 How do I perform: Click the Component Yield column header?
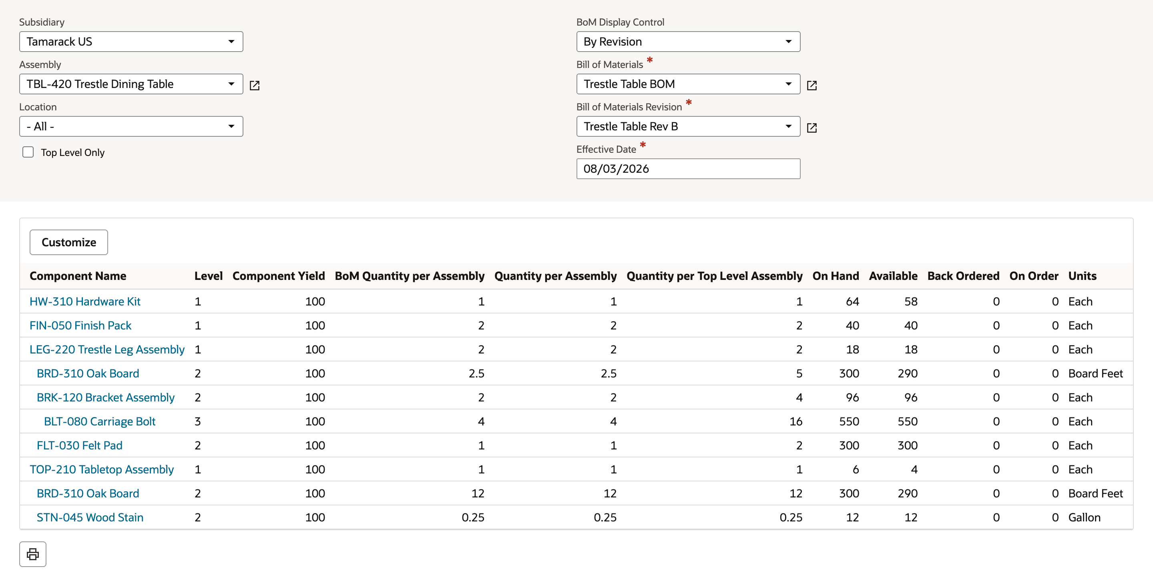279,276
